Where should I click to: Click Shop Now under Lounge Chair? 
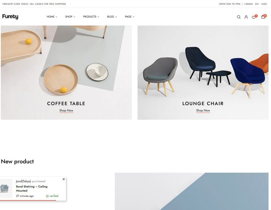pyautogui.click(x=203, y=110)
